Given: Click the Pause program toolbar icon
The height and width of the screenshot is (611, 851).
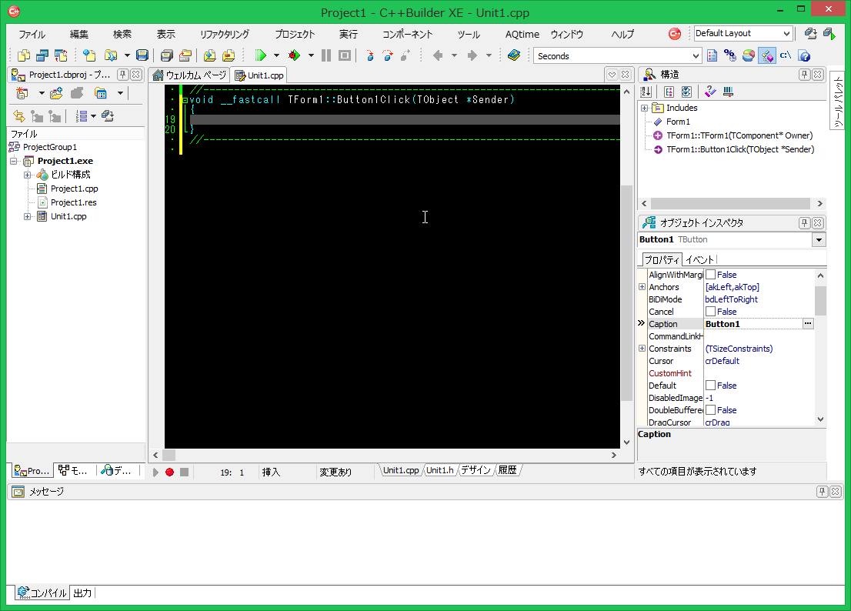Looking at the screenshot, I should (326, 55).
